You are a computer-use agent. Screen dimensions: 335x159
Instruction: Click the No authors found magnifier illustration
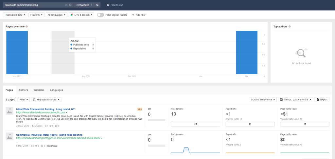pos(301,53)
